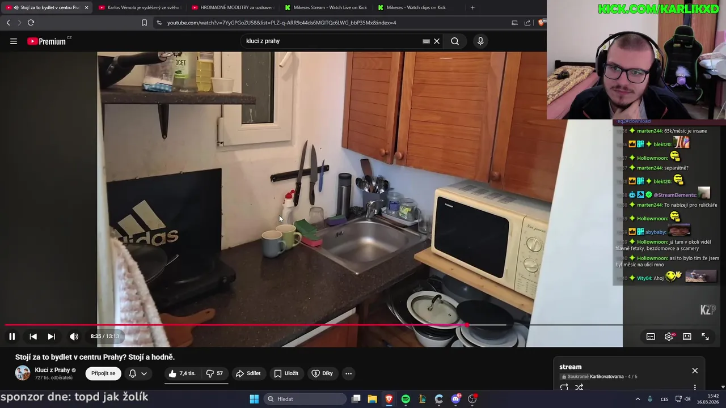
Task: Bookmark the page with the bookmark icon
Action: (144, 23)
